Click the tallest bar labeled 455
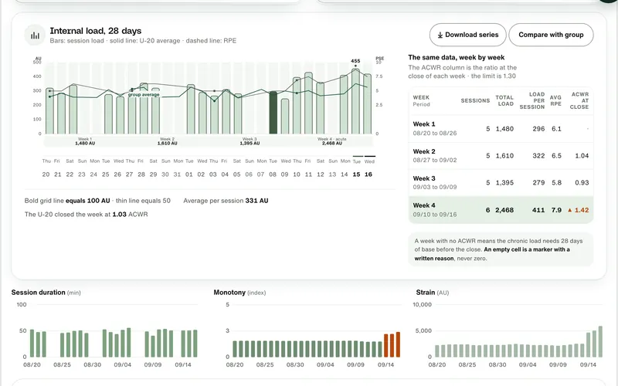618x386 pixels. point(355,101)
